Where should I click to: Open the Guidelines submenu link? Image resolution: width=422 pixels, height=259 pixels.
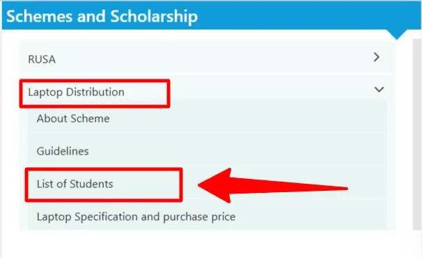click(x=63, y=151)
